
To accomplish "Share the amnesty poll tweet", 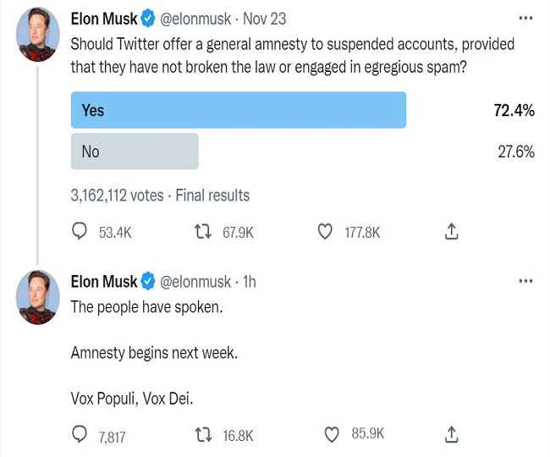I will (451, 232).
